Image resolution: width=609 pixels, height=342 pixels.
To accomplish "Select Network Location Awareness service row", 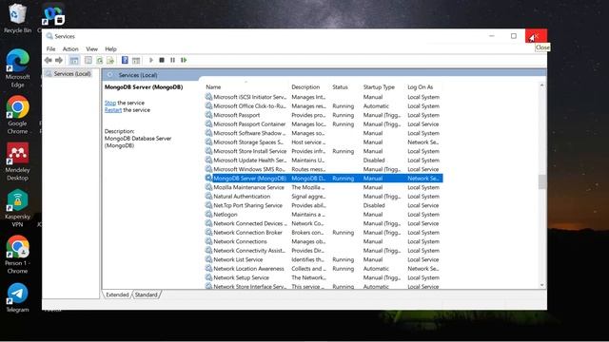I will point(324,268).
